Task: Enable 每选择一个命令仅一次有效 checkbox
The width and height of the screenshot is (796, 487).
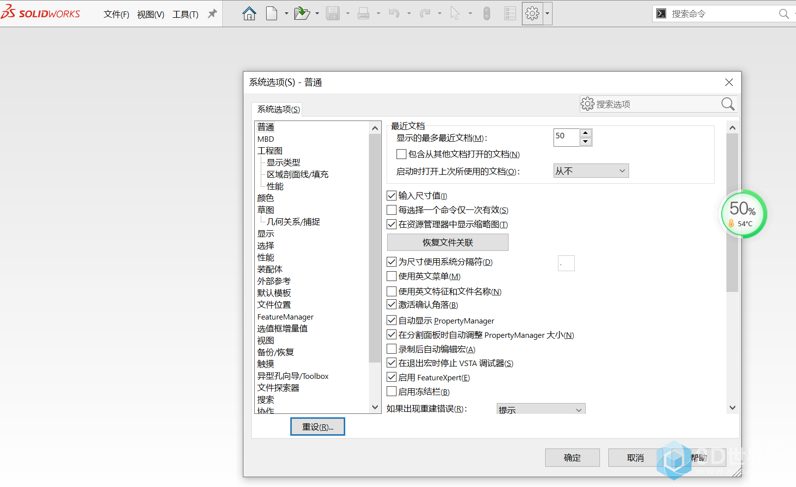Action: click(392, 210)
